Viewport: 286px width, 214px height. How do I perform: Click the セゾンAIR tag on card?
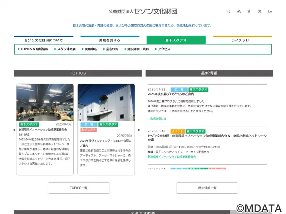pyautogui.click(x=89, y=130)
